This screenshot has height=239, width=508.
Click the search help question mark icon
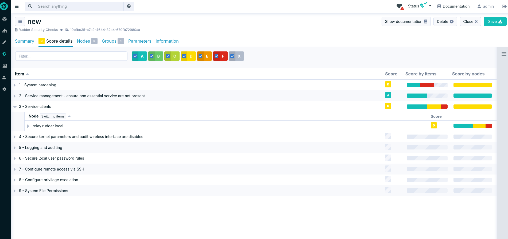pos(129,6)
